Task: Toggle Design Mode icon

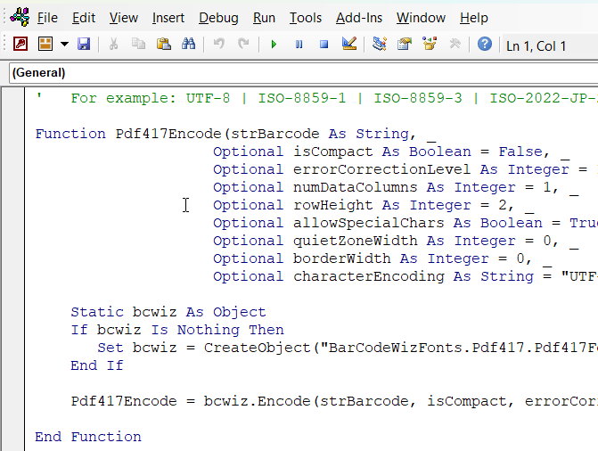Action: [x=349, y=45]
